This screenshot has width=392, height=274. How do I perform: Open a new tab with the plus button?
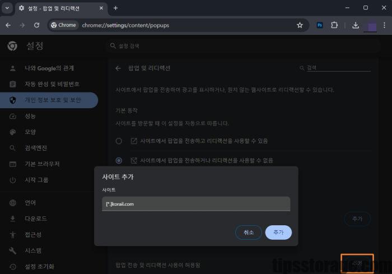click(115, 8)
